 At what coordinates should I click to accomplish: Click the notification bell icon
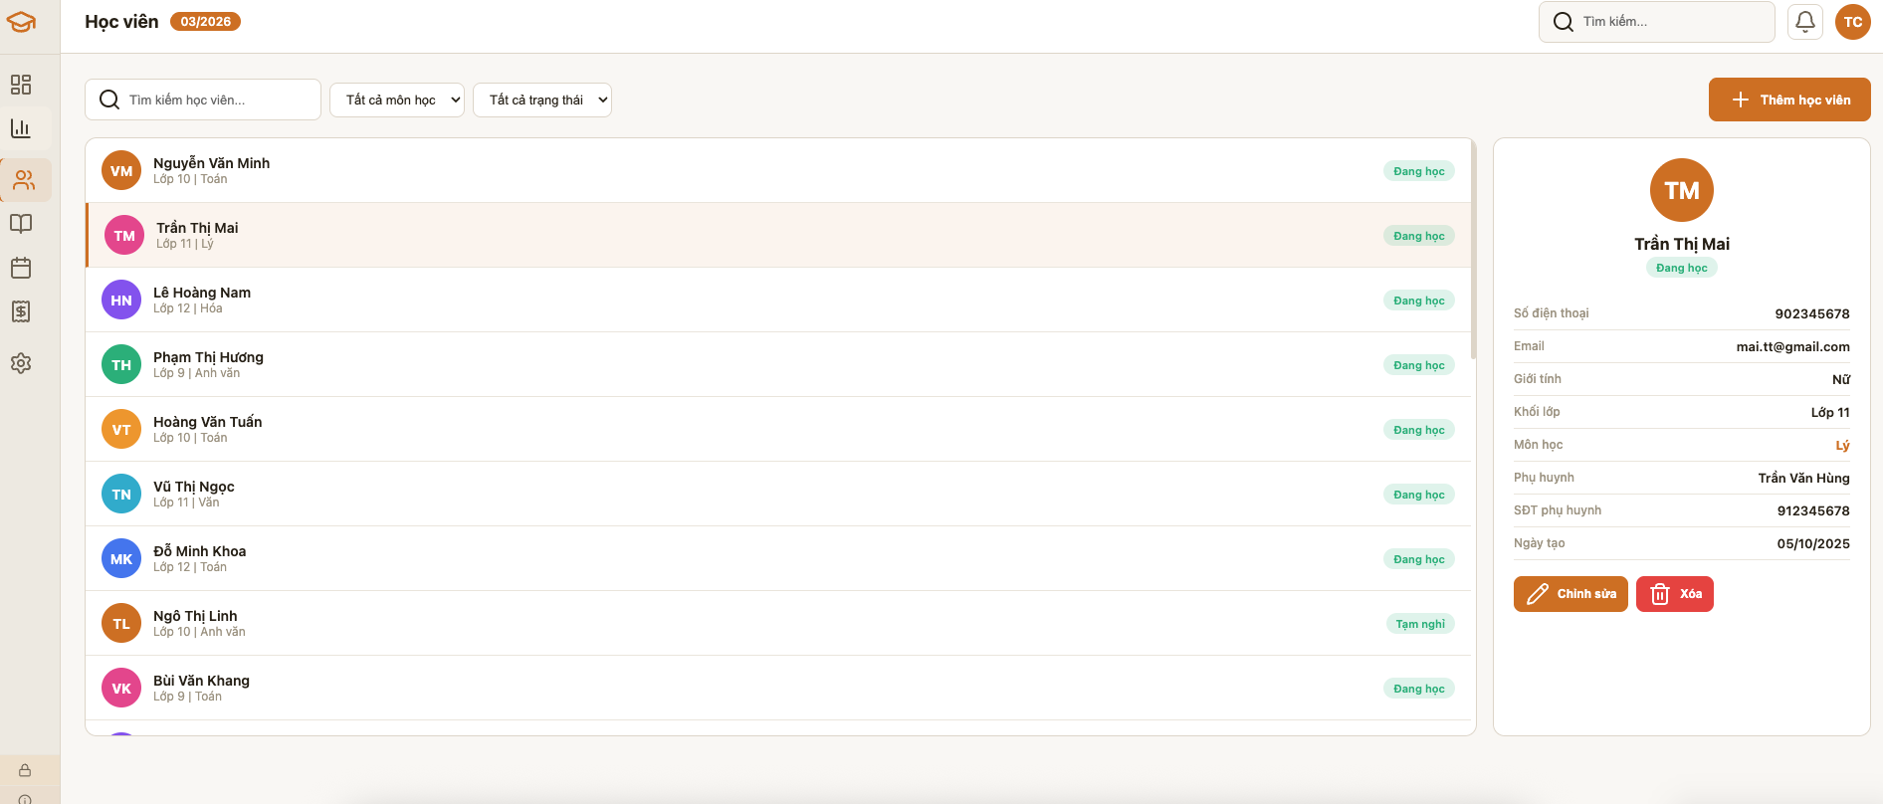click(x=1804, y=22)
